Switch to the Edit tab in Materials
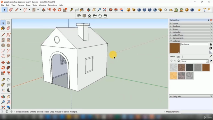 [x=178, y=57]
